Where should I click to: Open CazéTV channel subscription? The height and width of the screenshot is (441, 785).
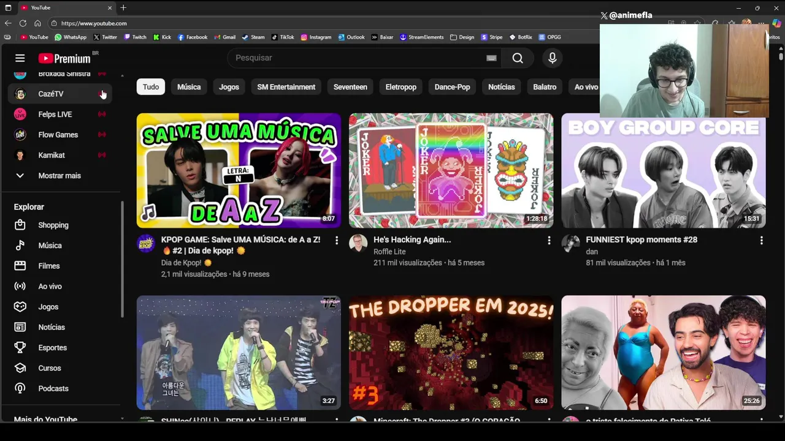tap(60, 94)
